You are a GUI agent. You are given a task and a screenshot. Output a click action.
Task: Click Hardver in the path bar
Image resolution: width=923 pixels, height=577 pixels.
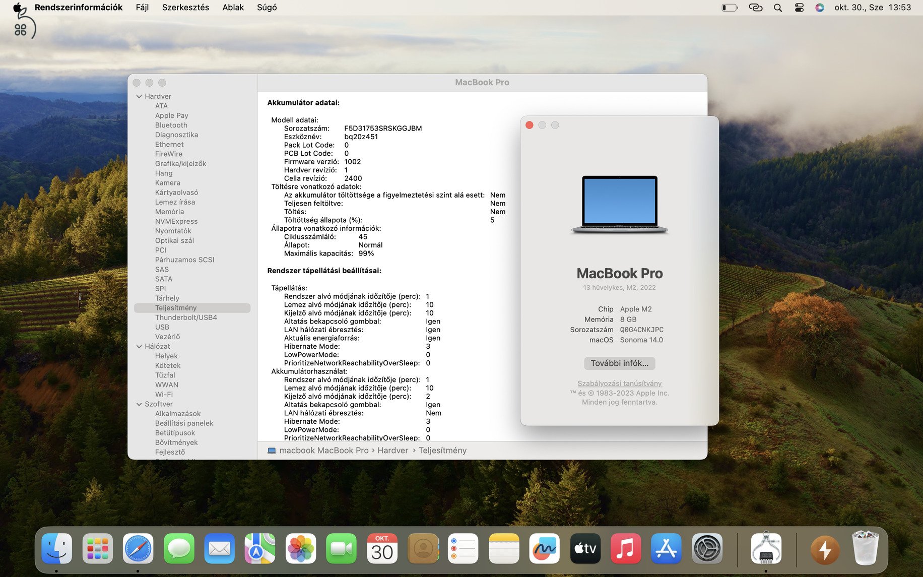(393, 451)
